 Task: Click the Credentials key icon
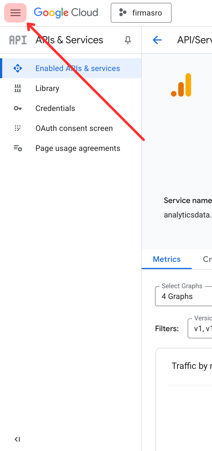[x=18, y=108]
